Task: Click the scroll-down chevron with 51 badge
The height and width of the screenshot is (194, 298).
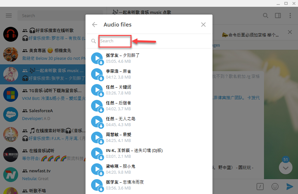Action: point(286,168)
